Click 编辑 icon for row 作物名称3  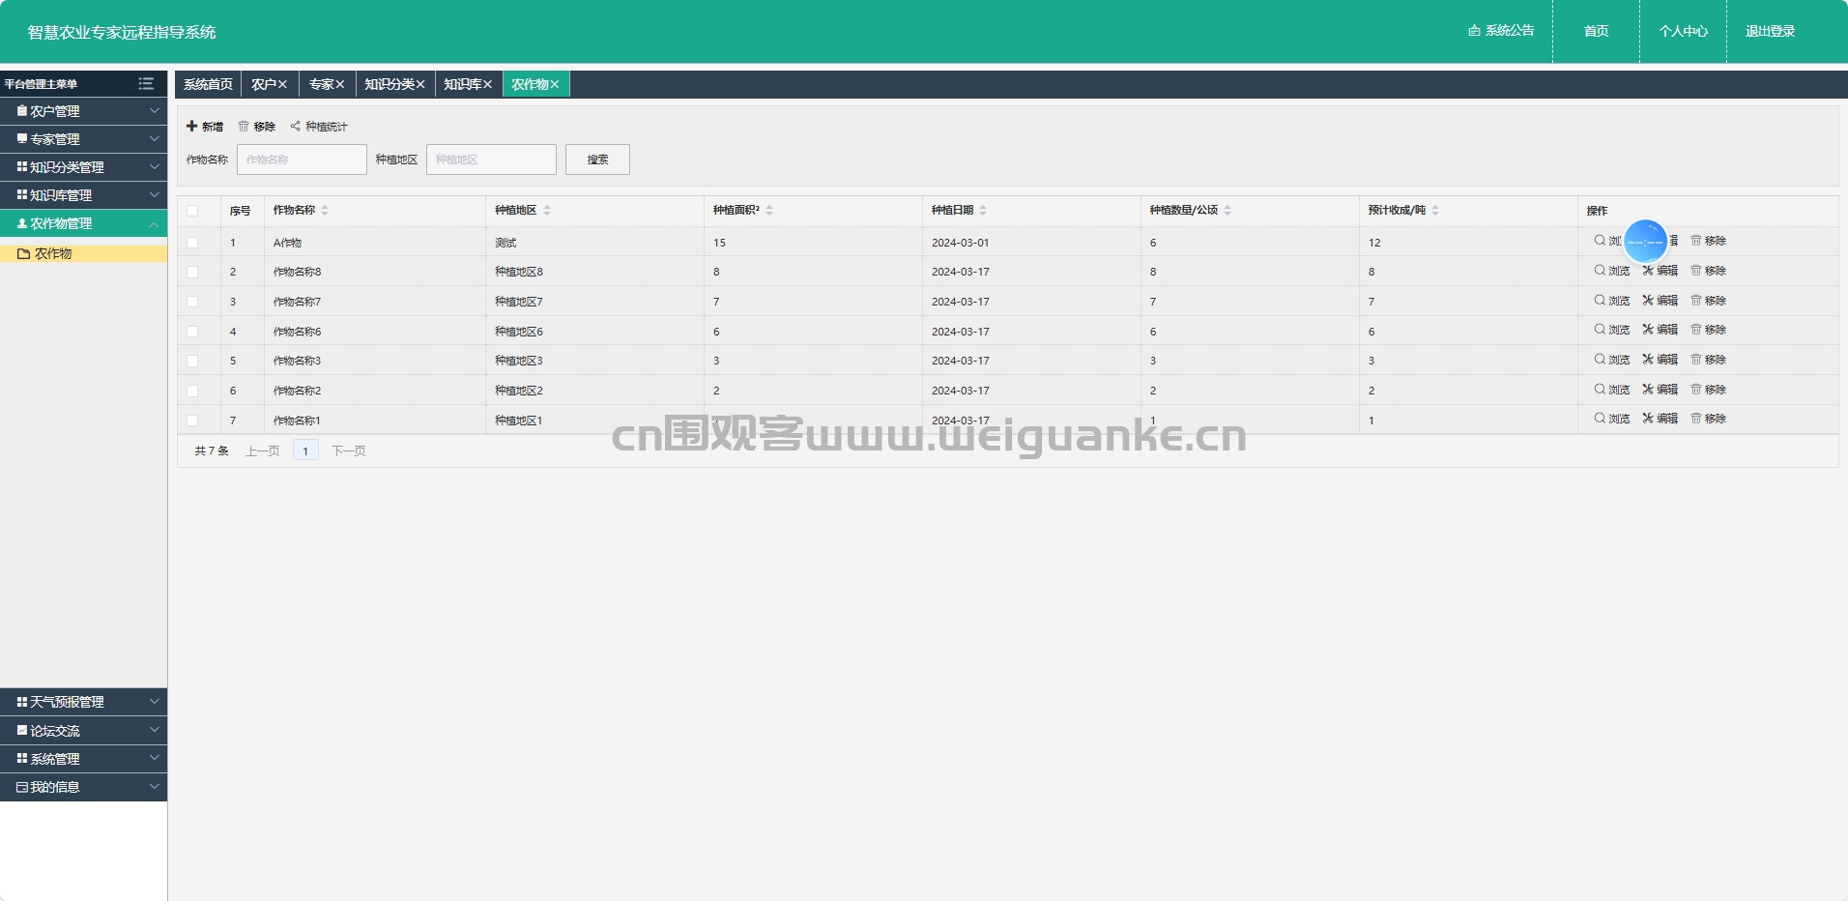[1660, 360]
